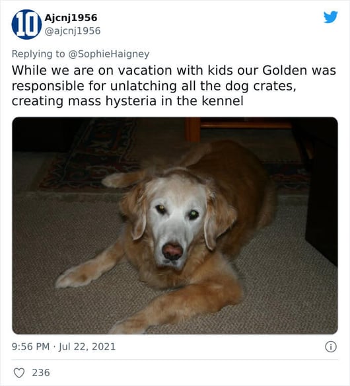Click the 9:56 PM timestamp
This screenshot has width=350, height=386.
tap(31, 346)
